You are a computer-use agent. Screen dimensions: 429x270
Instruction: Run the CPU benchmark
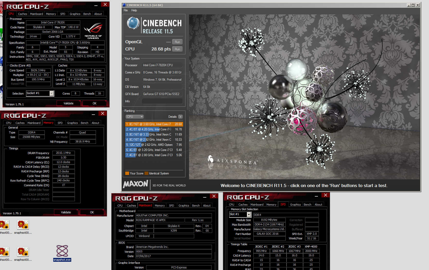pos(177,49)
